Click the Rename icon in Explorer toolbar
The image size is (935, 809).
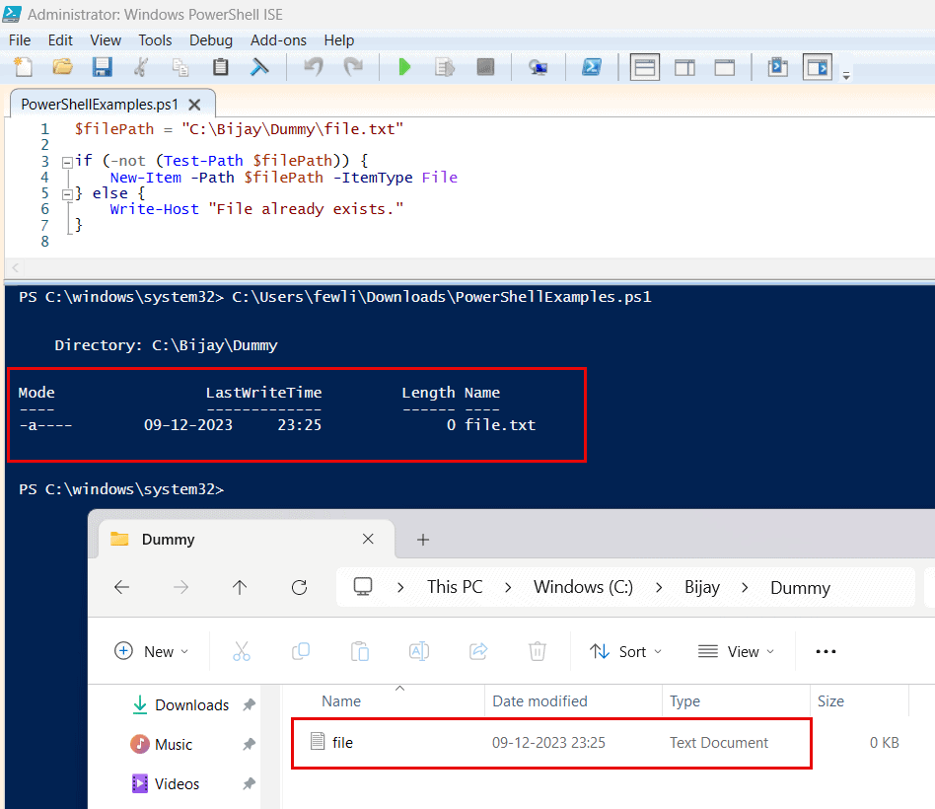pyautogui.click(x=418, y=651)
